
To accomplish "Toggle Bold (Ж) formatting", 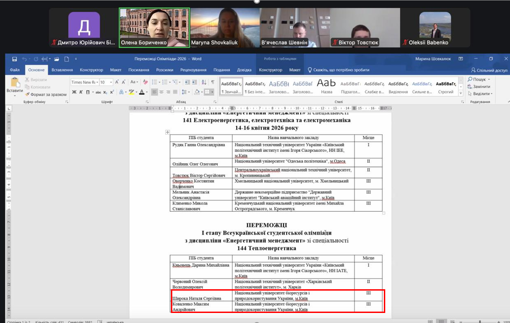I will [74, 92].
